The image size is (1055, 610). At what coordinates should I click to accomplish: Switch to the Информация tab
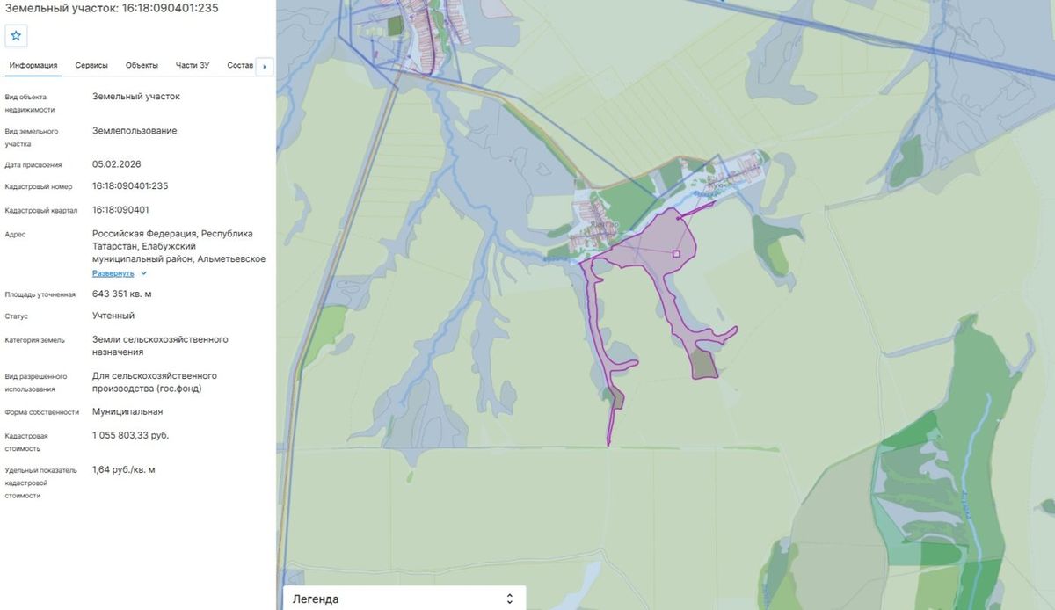33,66
